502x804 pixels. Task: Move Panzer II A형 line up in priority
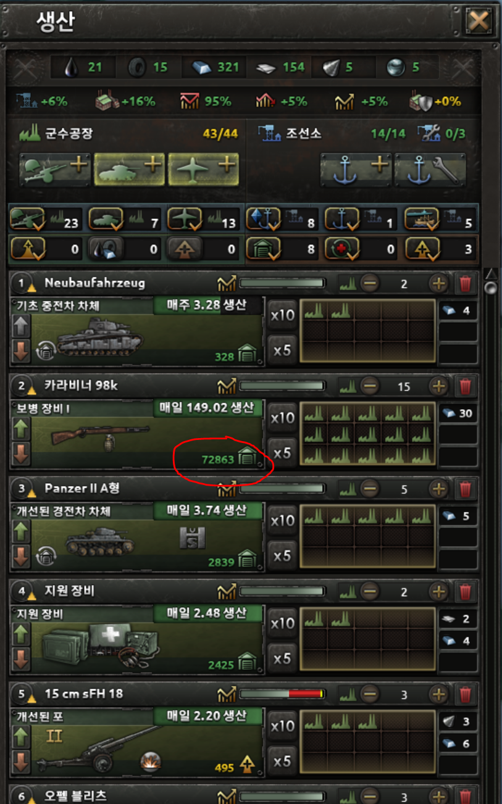point(21,531)
